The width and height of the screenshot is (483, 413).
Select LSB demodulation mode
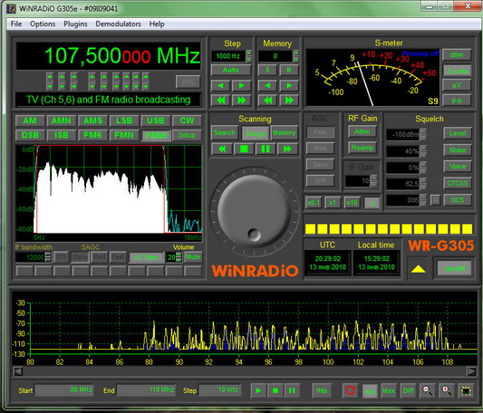(x=124, y=120)
